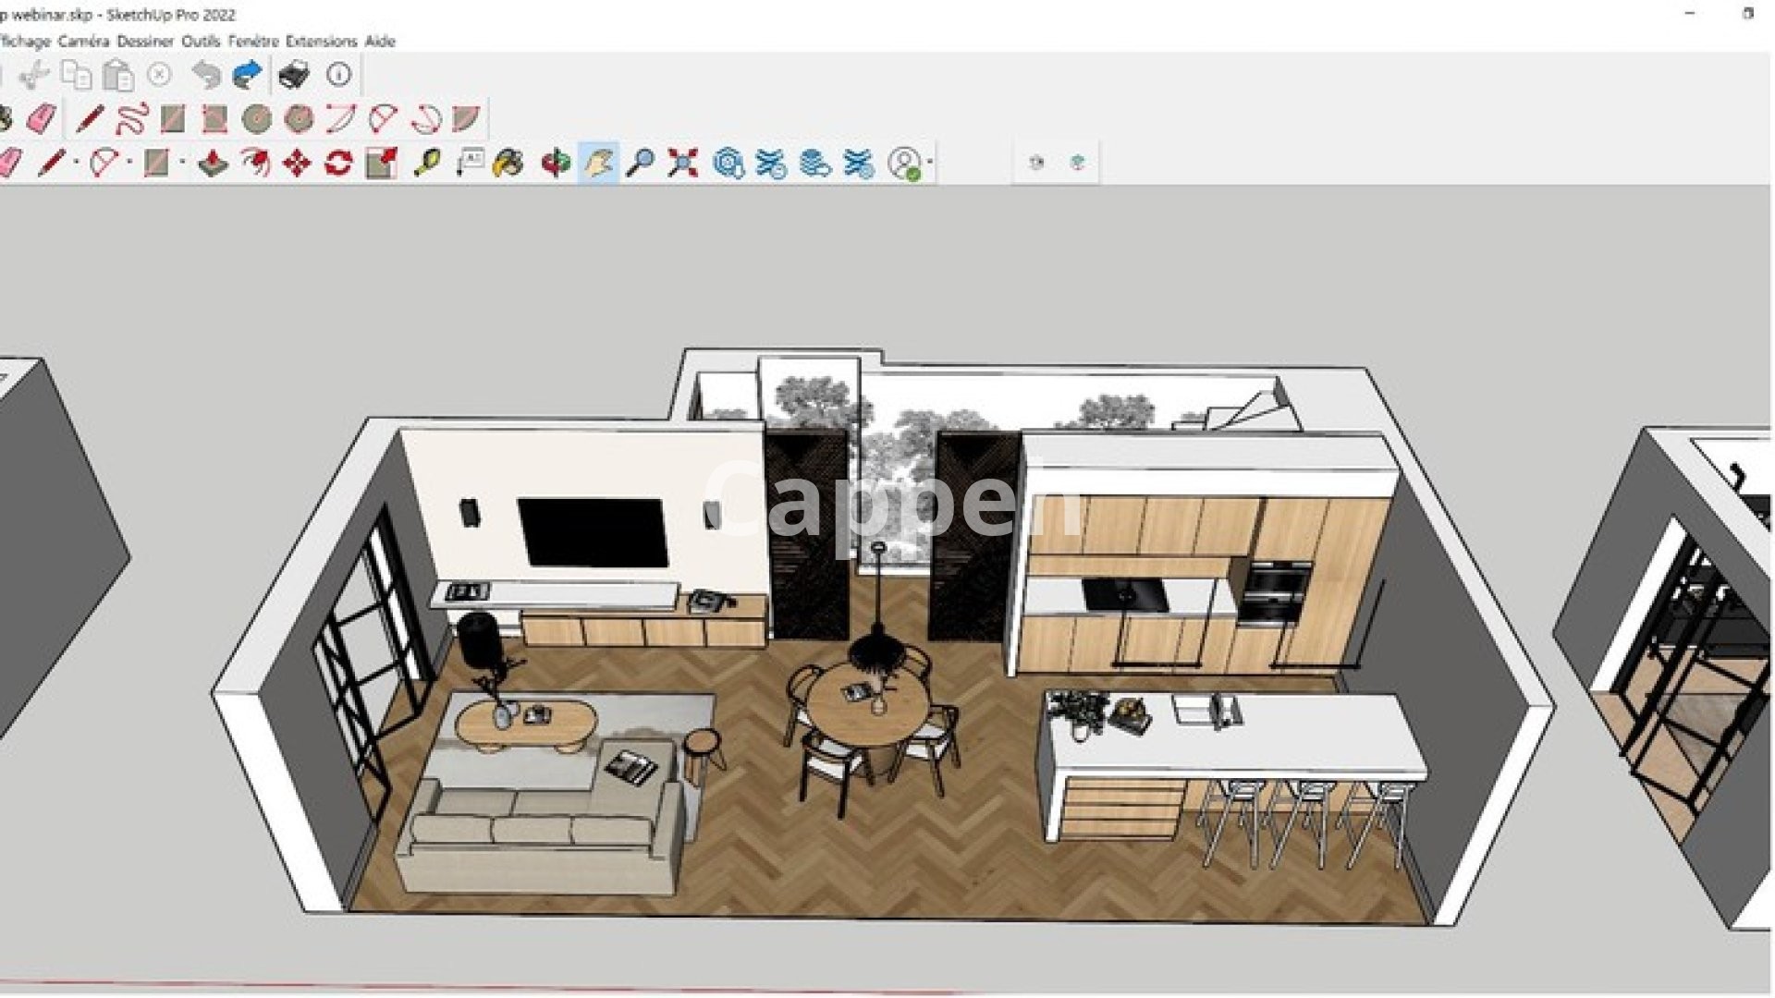The width and height of the screenshot is (1775, 998).
Task: Pick the Tape Measure tool
Action: [426, 164]
